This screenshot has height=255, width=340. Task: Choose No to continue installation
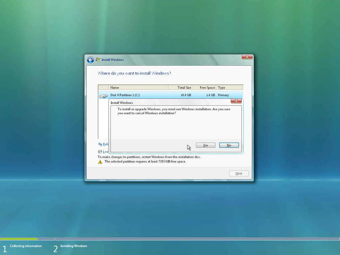pos(229,145)
